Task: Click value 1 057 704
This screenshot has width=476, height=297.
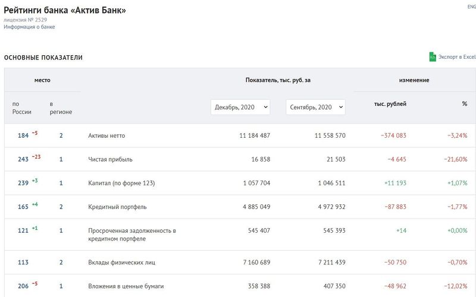Action: (x=256, y=183)
